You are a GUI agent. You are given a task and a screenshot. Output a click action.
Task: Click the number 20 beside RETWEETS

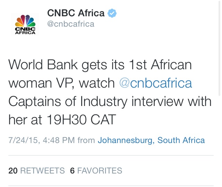(13, 170)
